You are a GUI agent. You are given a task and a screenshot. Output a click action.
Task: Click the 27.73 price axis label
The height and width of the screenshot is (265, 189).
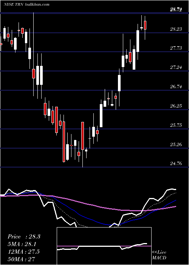[176, 48]
